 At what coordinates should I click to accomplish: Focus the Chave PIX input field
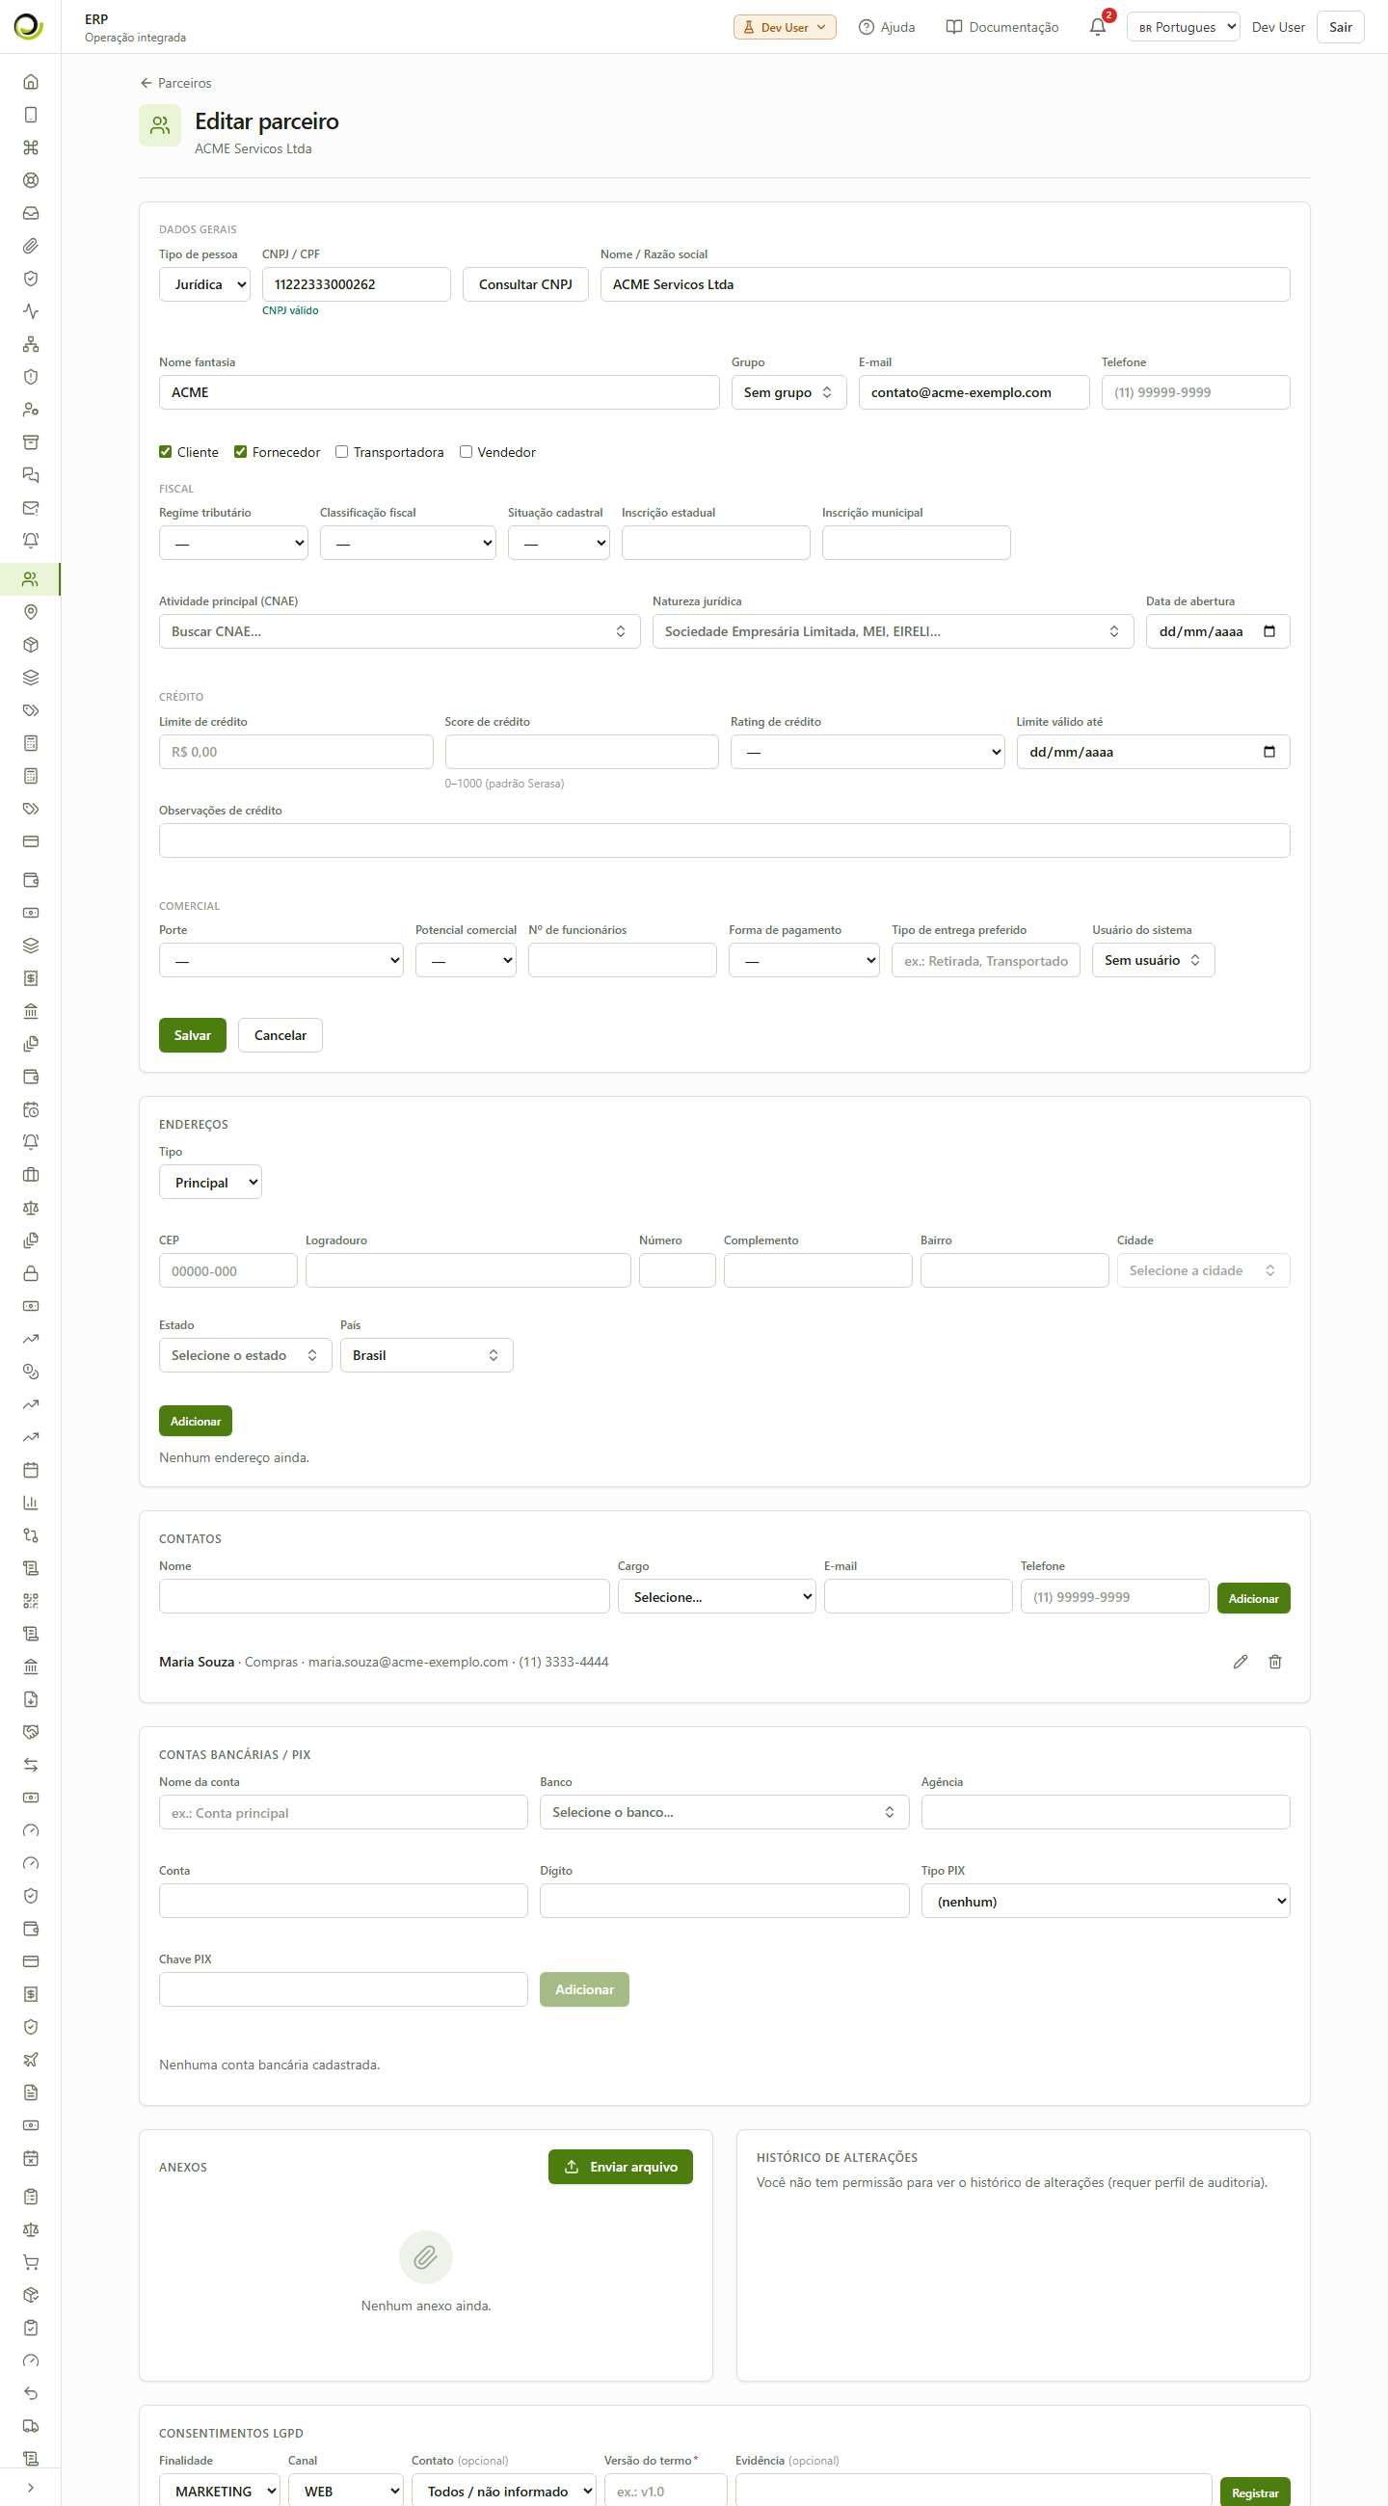pos(343,1989)
